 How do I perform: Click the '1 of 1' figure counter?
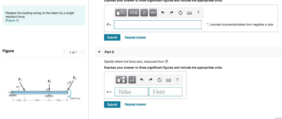pos(73,52)
